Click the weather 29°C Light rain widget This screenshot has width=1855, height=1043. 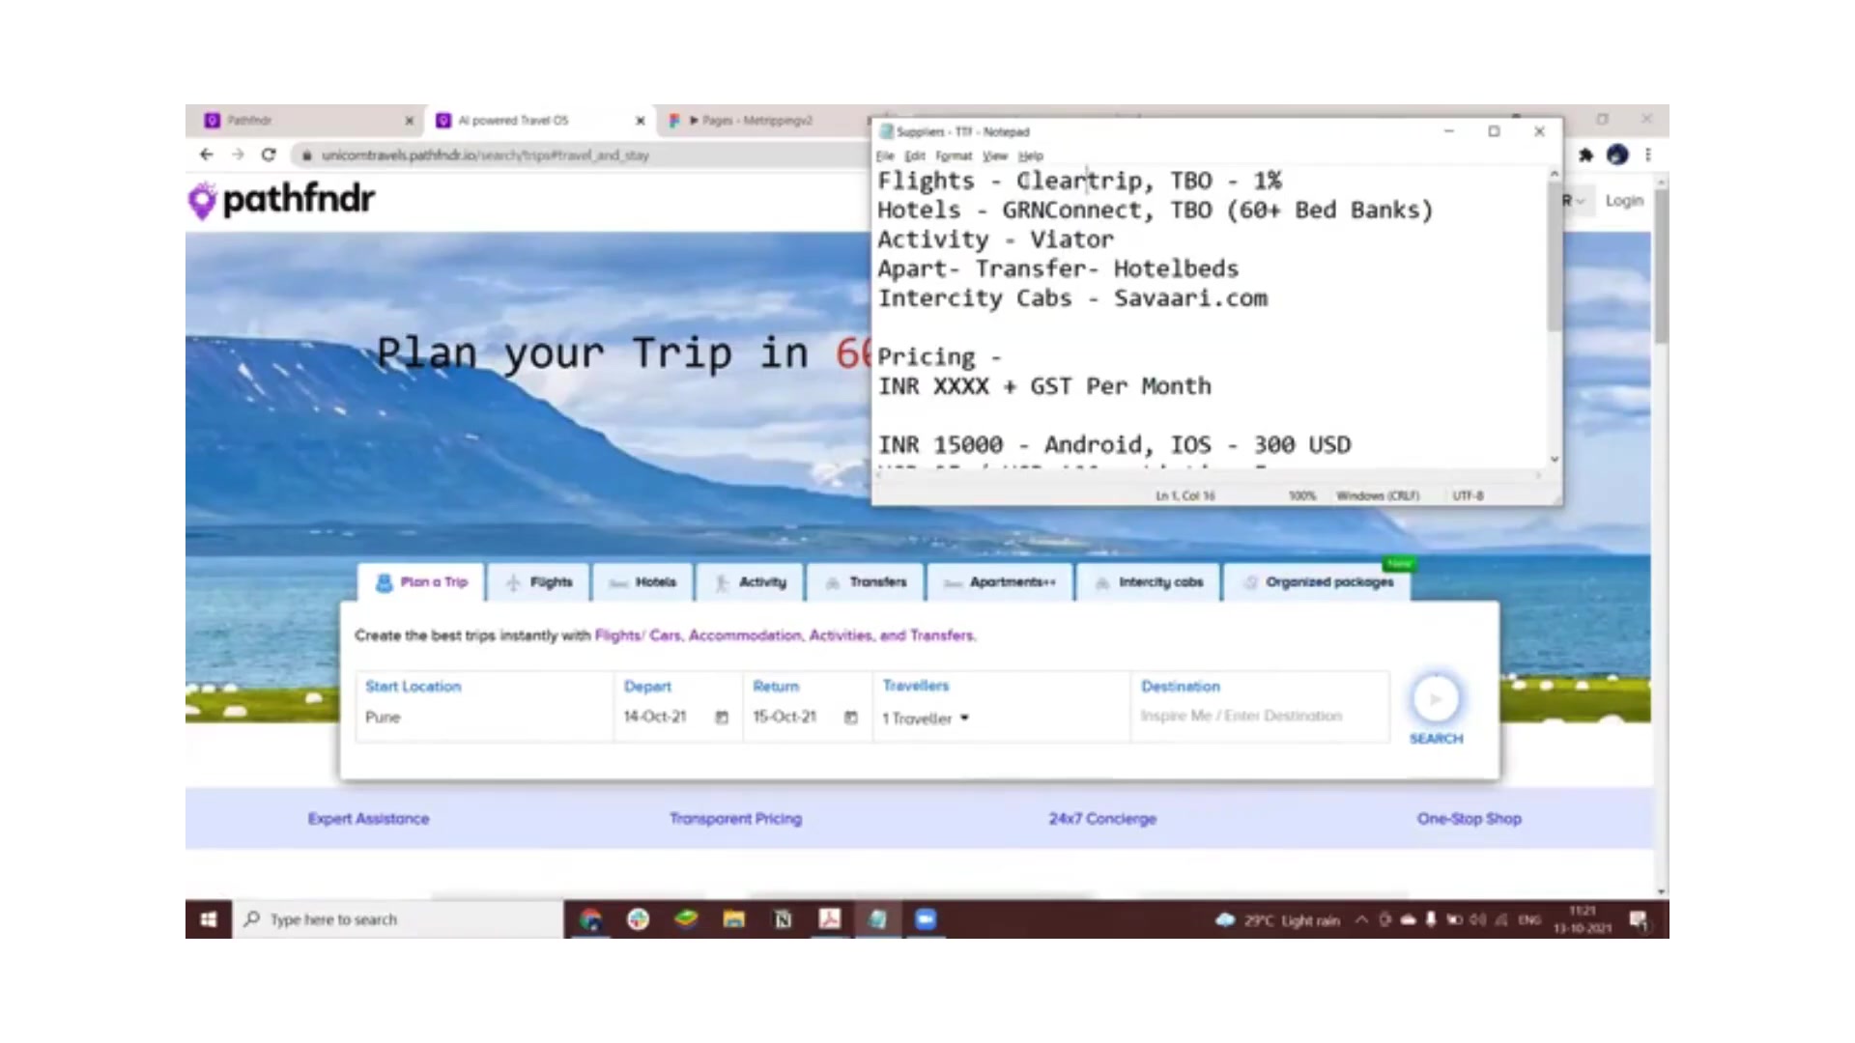click(x=1278, y=920)
